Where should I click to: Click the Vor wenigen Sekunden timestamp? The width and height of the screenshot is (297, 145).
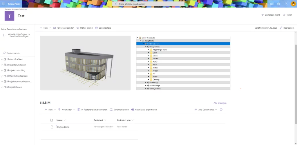pyautogui.click(x=103, y=127)
